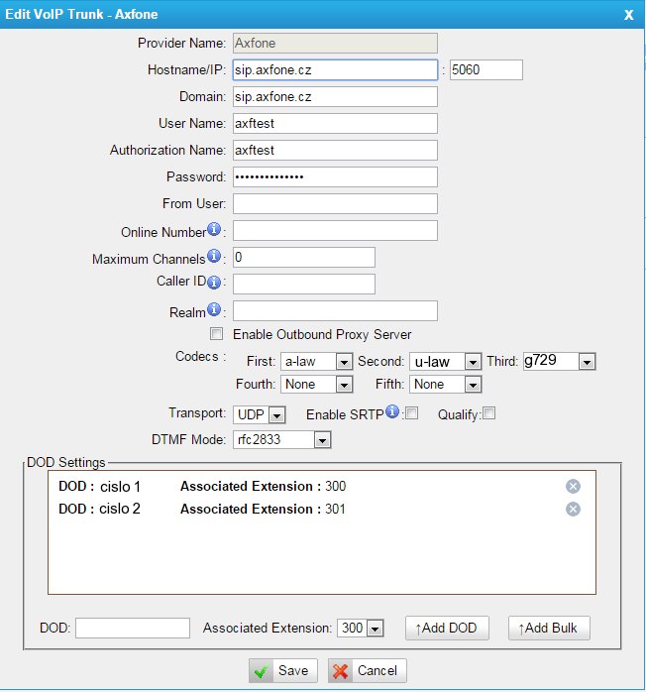
Task: Tick the Qualify checkbox
Action: pos(488,413)
